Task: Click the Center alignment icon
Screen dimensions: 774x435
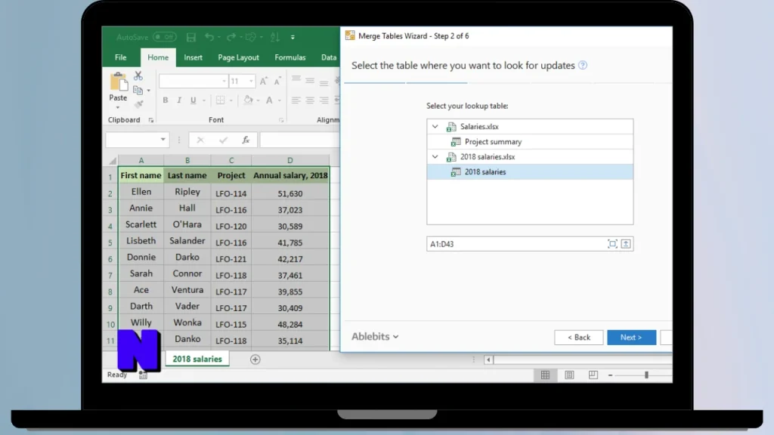Action: [310, 100]
